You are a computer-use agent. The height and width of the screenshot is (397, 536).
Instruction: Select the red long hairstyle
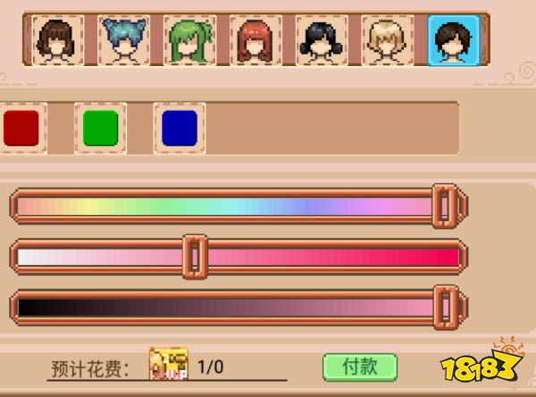click(x=255, y=40)
